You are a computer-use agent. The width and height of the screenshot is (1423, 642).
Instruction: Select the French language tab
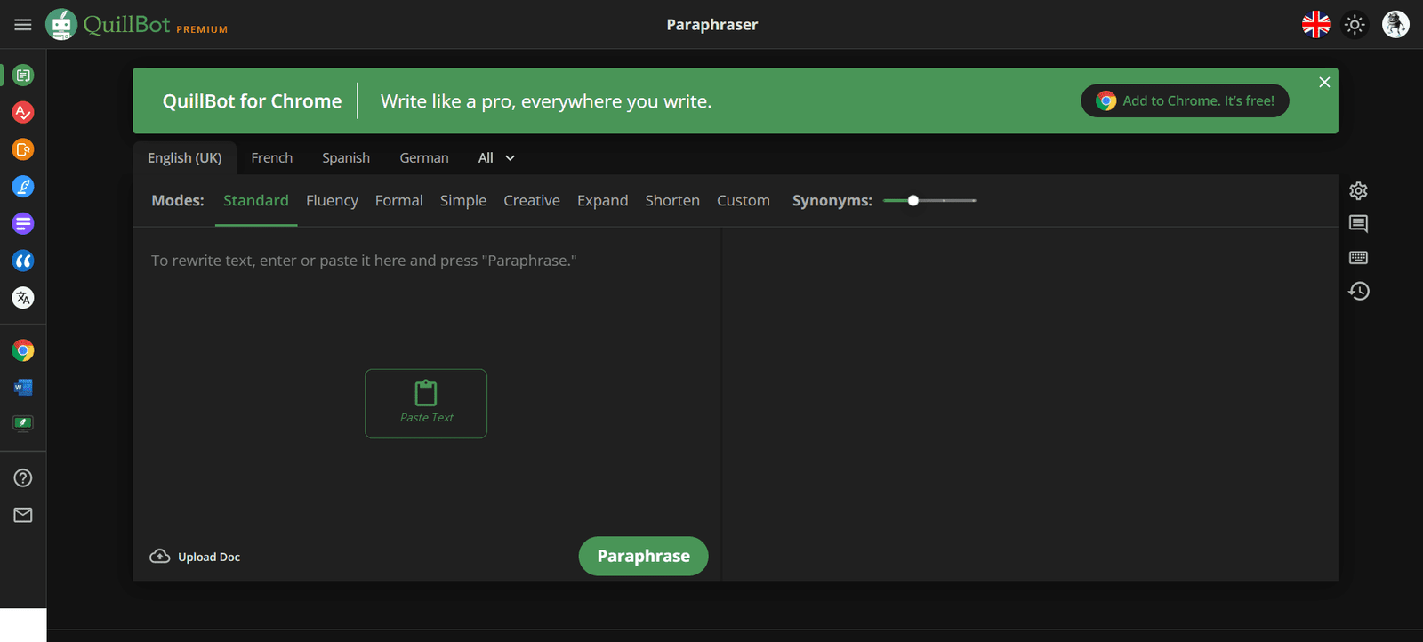[271, 158]
